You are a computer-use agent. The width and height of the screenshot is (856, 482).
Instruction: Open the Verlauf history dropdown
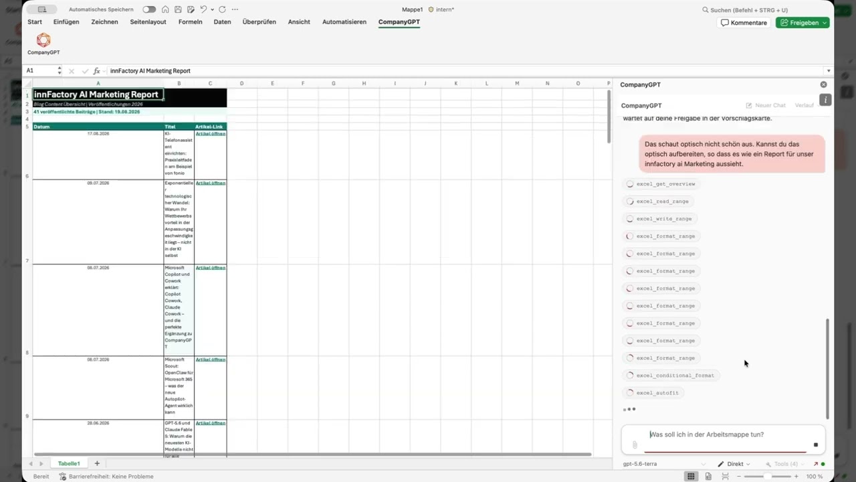[805, 106]
